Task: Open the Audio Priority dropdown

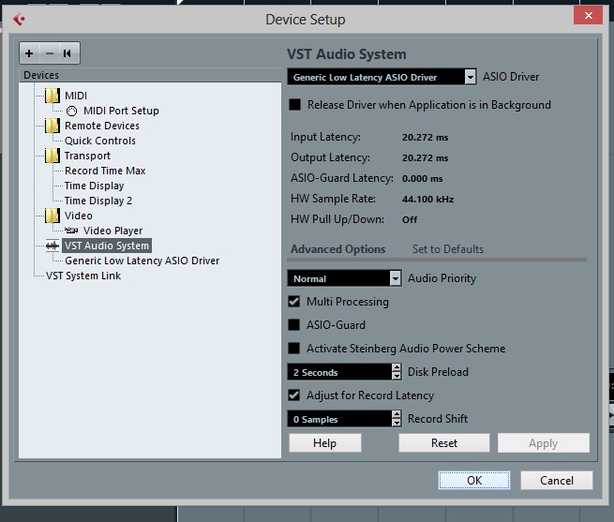Action: click(x=394, y=278)
